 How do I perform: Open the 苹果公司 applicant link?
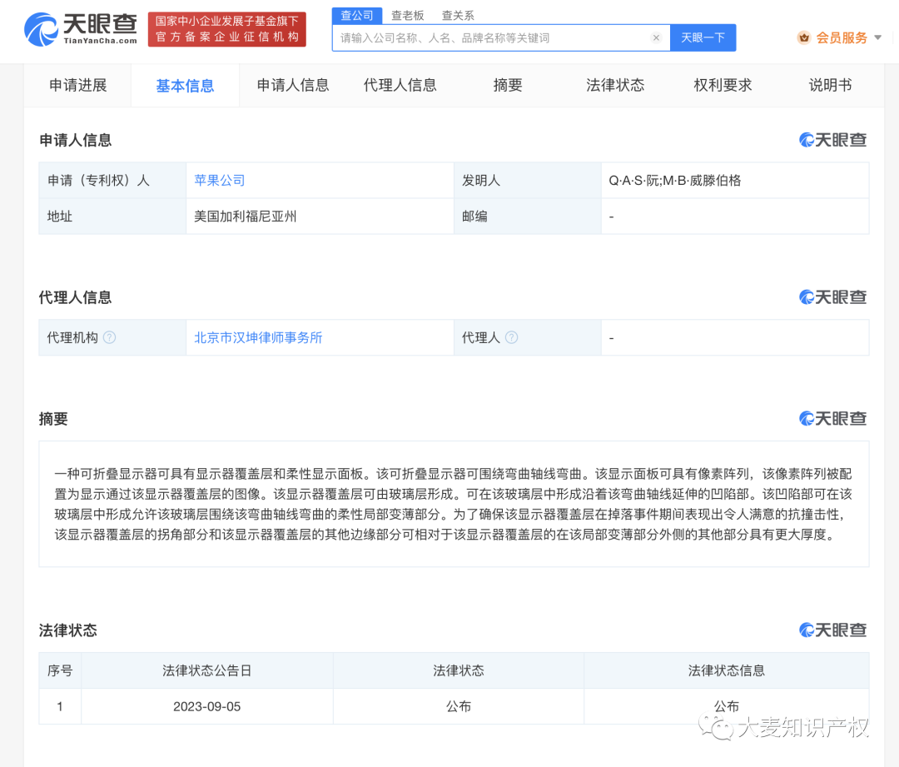[219, 180]
